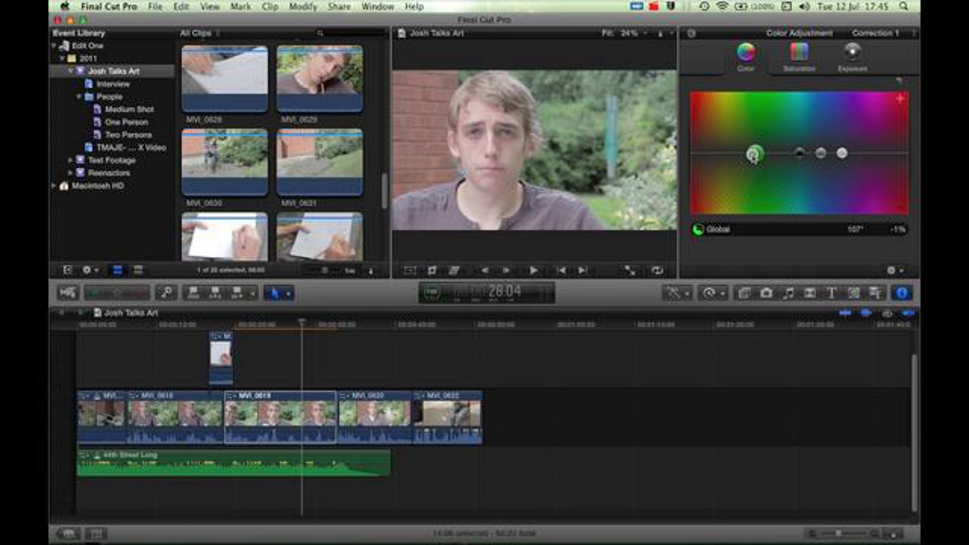
Task: Switch event browser to filmstrip view
Action: [x=117, y=270]
